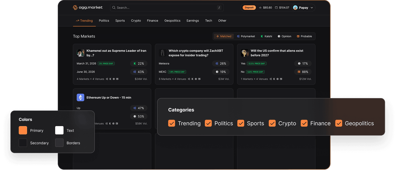The image size is (399, 192).
Task: Uncheck the Politics category checkbox
Action: coord(208,123)
